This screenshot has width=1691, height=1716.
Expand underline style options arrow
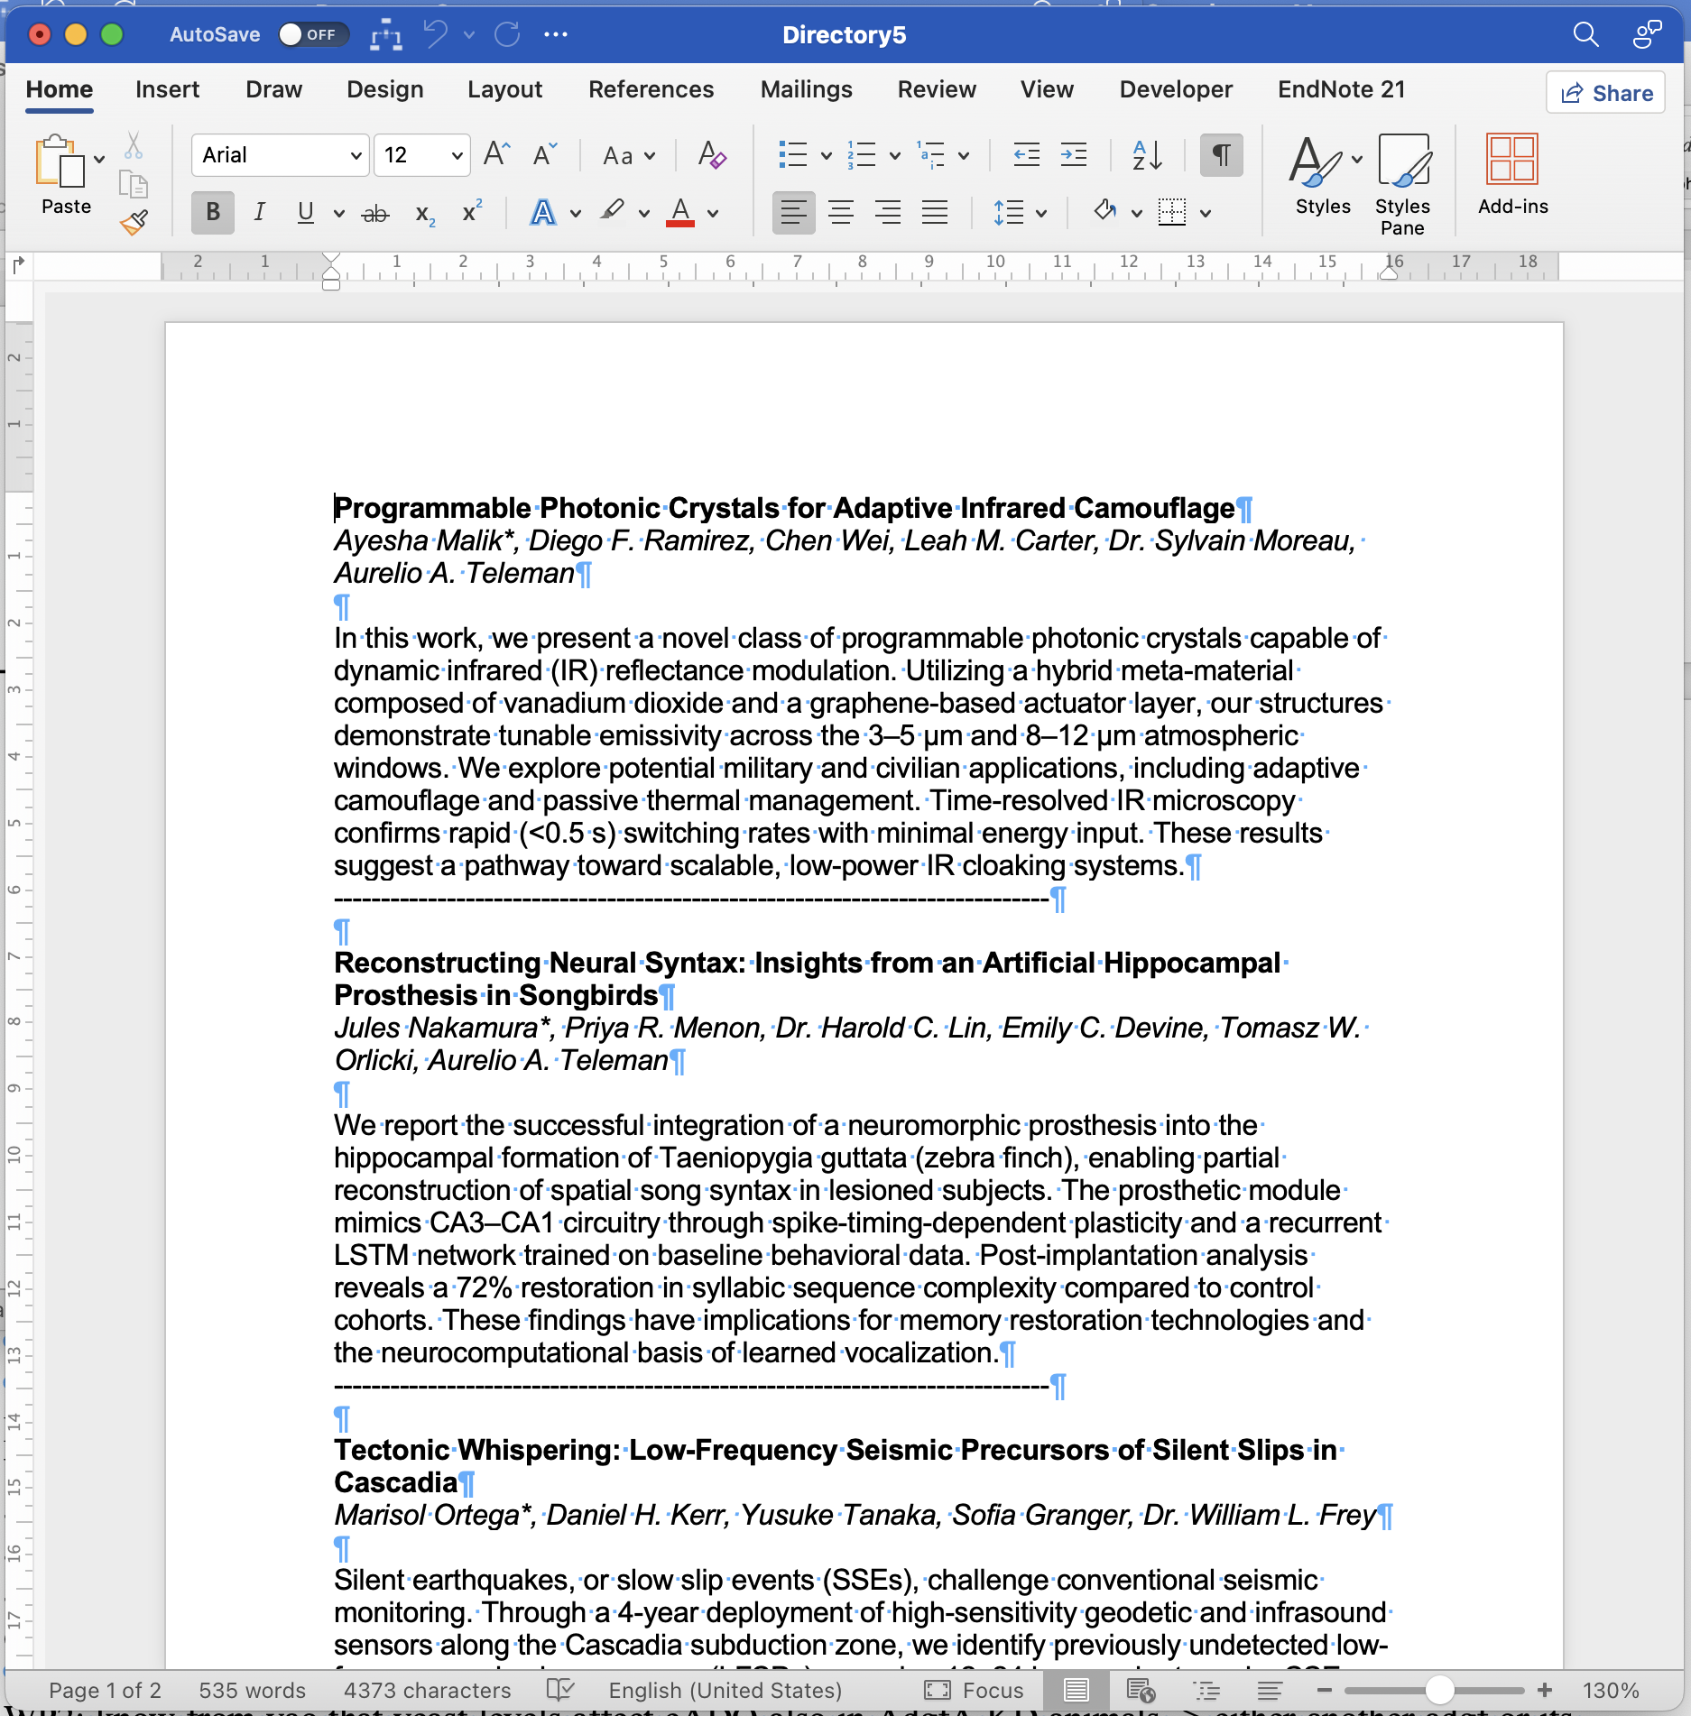coord(338,214)
